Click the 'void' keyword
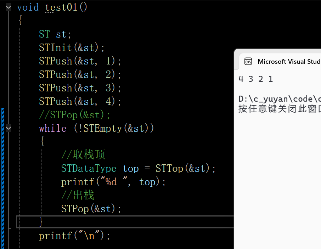The height and width of the screenshot is (249, 321). point(28,7)
